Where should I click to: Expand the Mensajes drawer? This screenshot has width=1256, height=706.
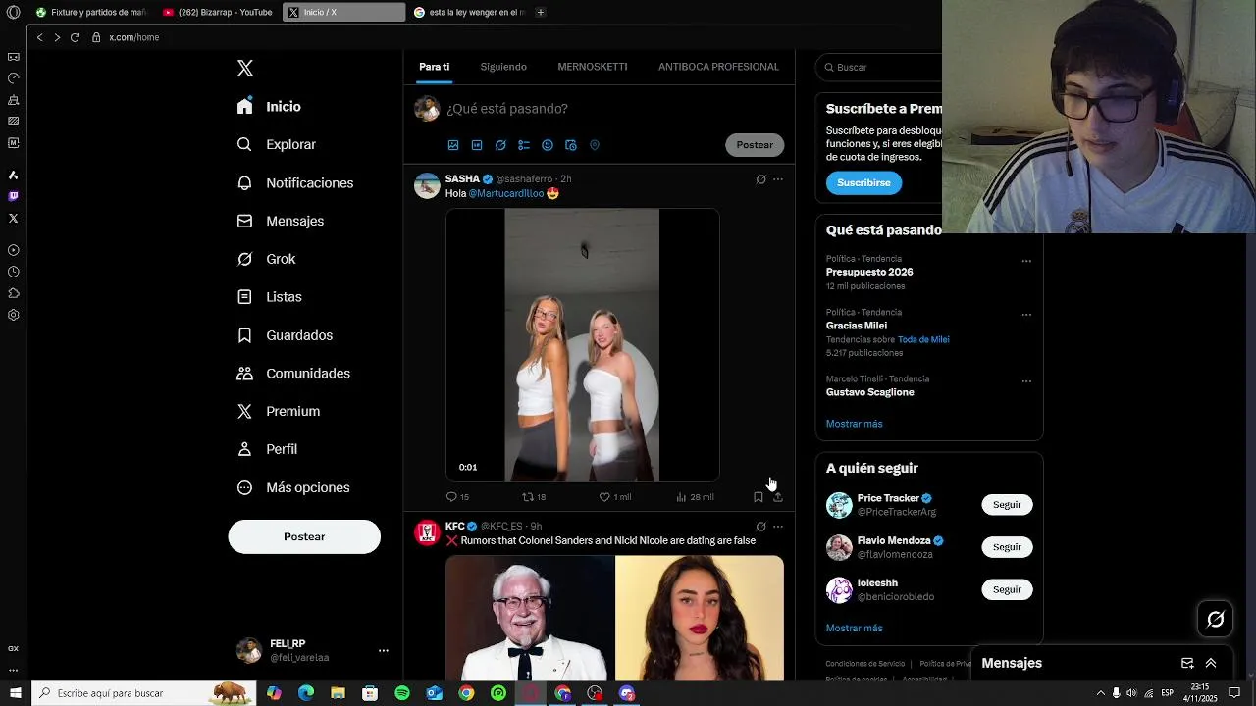point(1211,663)
